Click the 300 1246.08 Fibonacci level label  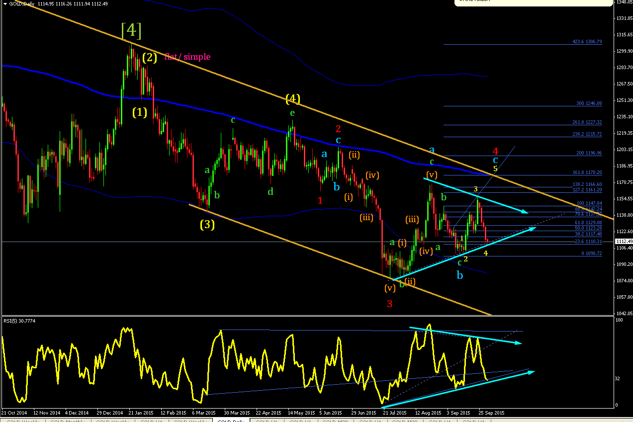(589, 103)
